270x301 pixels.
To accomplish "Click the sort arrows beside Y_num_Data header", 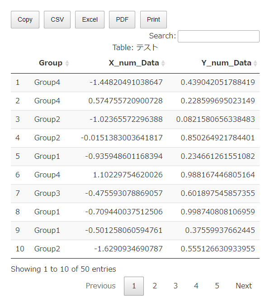I will [x=255, y=63].
